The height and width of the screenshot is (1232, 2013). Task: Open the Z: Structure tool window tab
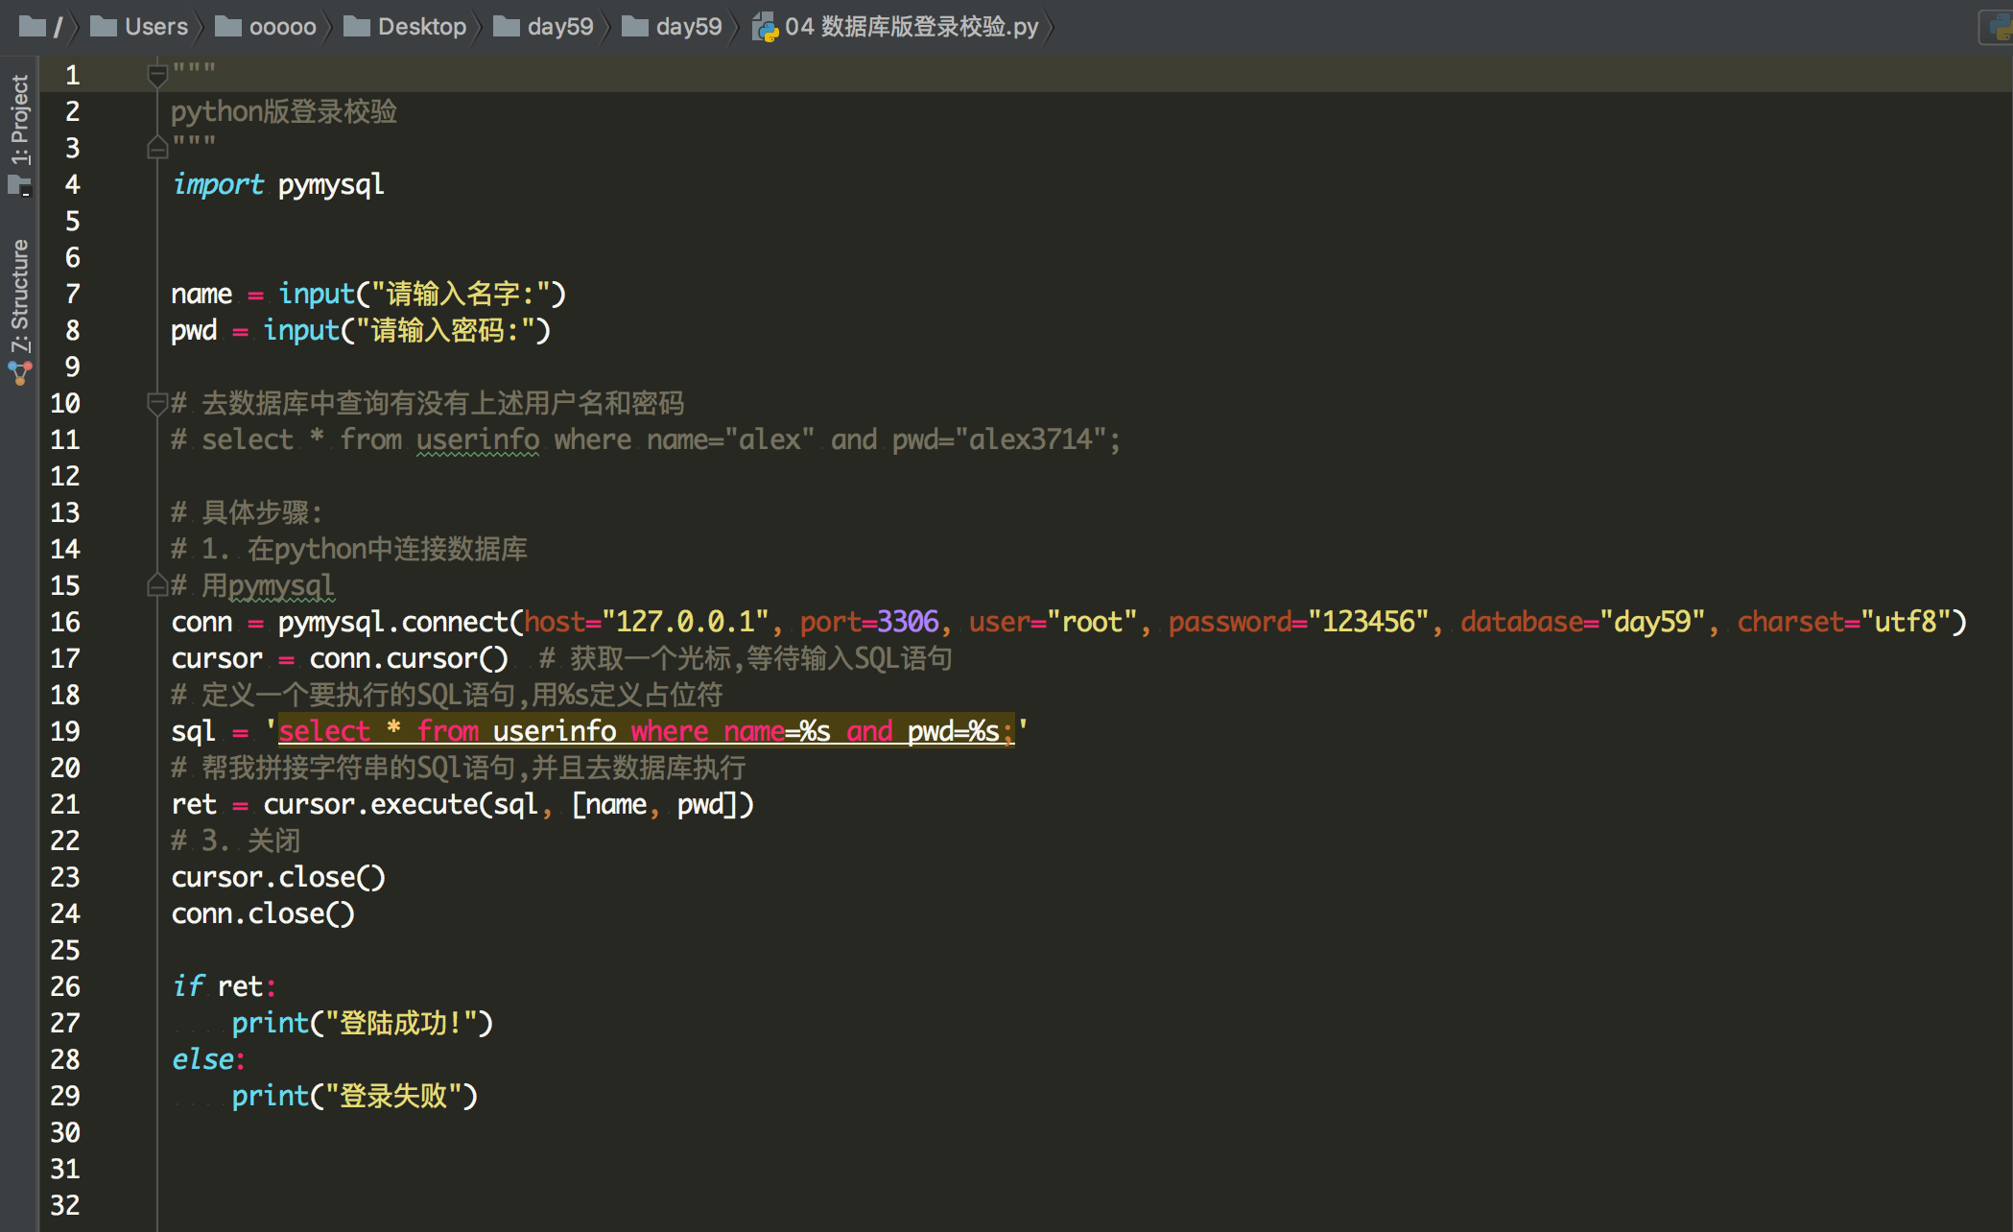(20, 296)
